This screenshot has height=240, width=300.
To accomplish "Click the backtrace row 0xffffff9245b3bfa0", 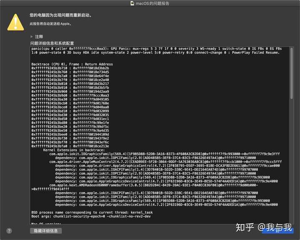I will pos(70,146).
